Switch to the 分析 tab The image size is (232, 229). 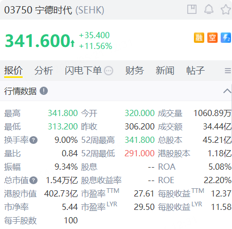[44, 71]
